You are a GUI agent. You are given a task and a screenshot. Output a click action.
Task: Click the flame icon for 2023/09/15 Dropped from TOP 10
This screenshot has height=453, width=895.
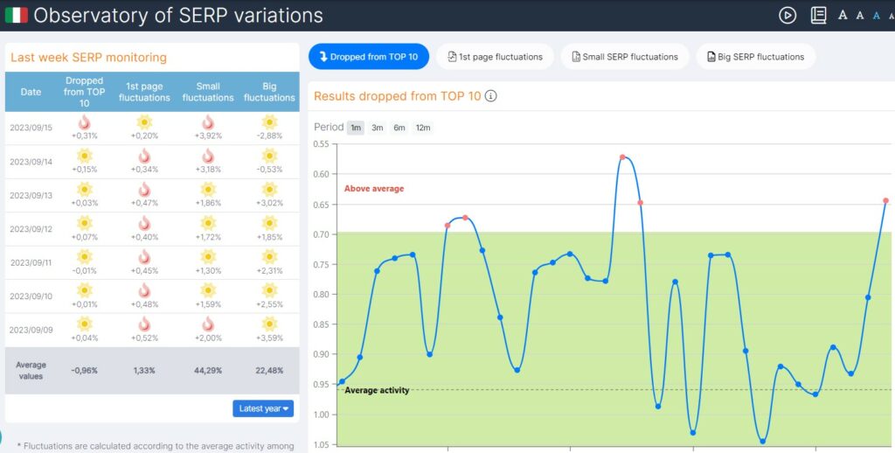(x=84, y=122)
